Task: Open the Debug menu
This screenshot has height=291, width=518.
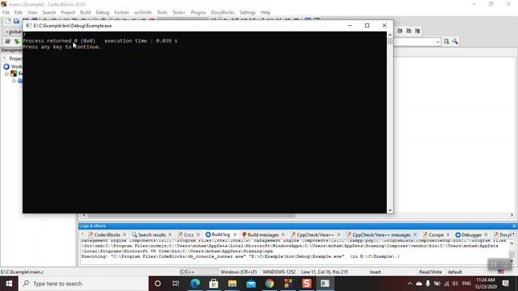Action: (x=103, y=13)
